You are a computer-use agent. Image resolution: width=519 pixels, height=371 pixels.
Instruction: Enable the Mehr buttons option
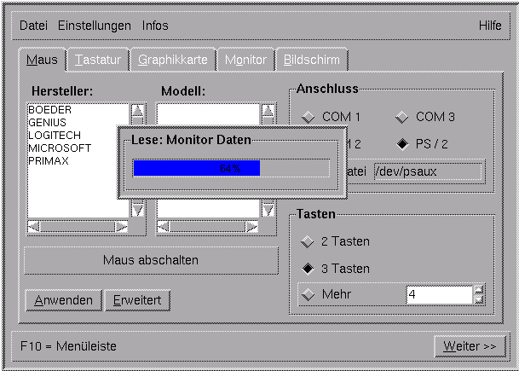coord(308,295)
